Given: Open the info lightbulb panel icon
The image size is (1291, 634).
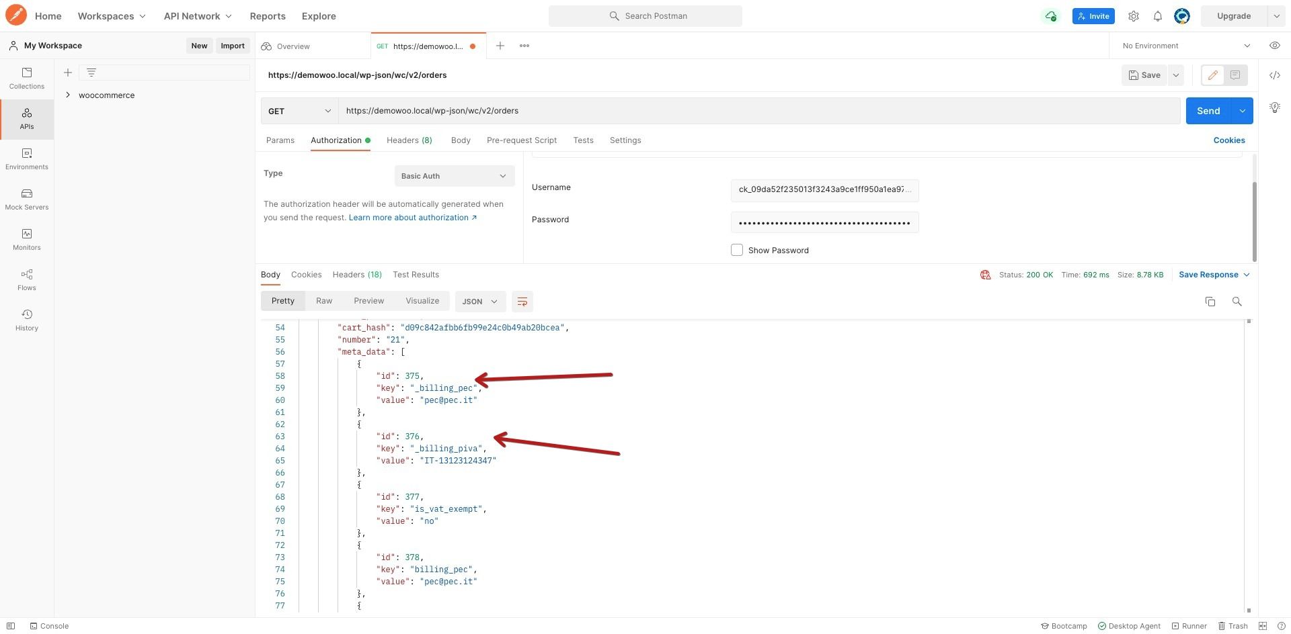Looking at the screenshot, I should [1274, 107].
